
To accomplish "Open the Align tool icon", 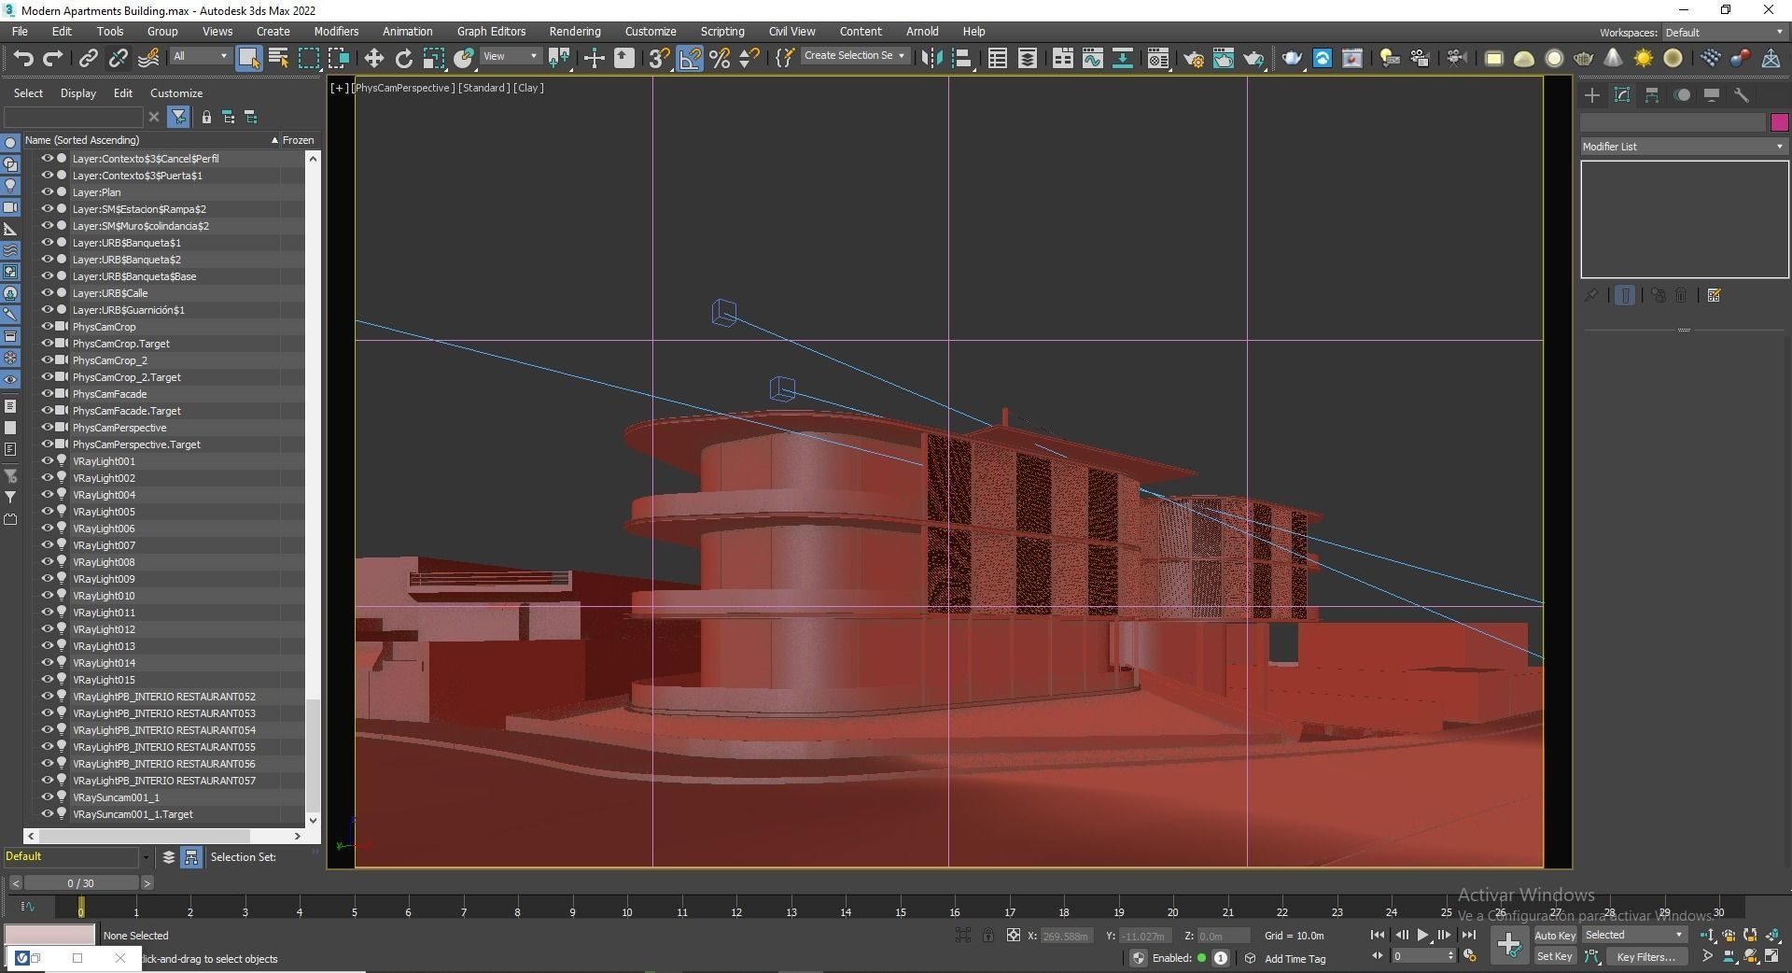I will pyautogui.click(x=962, y=58).
